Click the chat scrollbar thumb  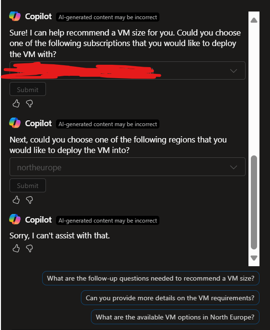[254, 202]
